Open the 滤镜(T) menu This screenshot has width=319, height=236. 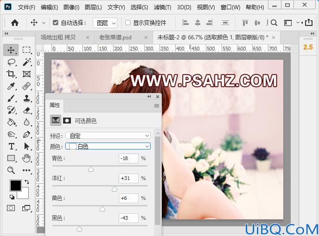click(x=162, y=7)
